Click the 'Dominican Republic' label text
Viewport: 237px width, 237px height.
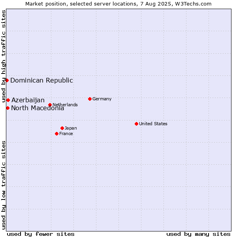(41, 81)
